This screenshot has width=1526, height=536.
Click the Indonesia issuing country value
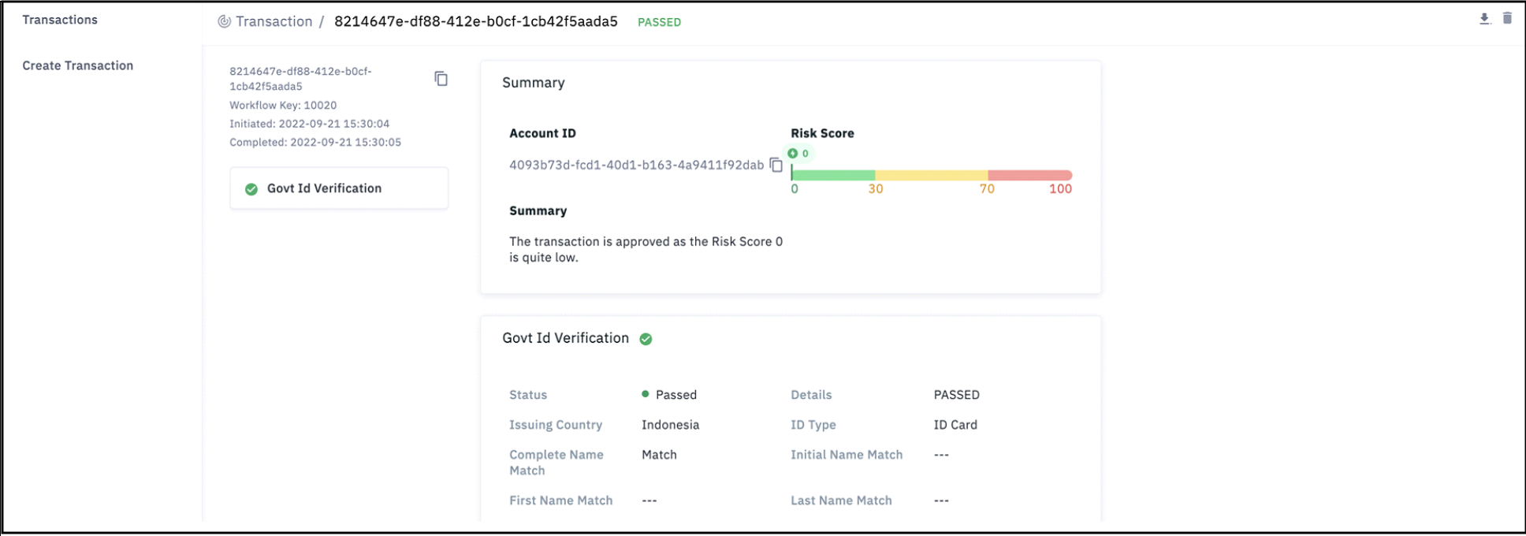670,425
